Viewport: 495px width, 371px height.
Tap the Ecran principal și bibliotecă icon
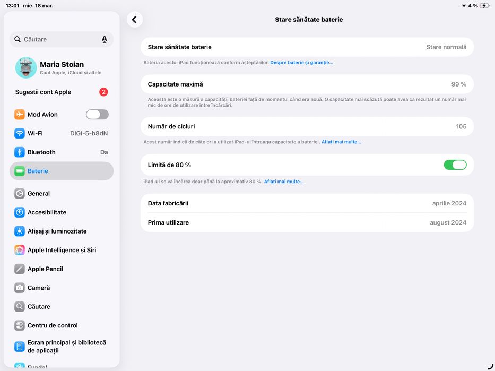[20, 347]
